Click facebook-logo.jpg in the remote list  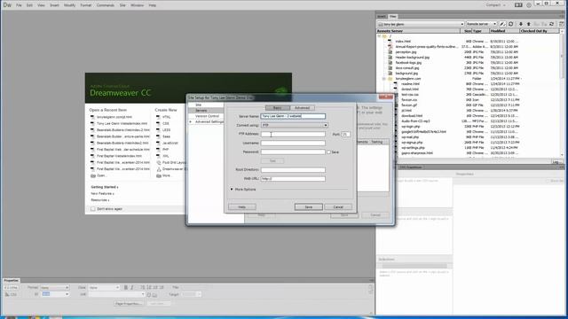click(408, 63)
